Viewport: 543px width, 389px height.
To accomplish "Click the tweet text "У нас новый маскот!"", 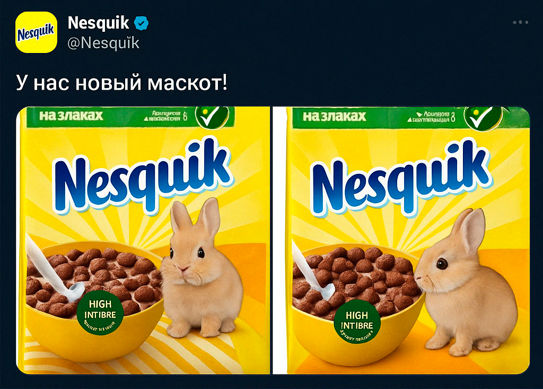I will pos(122,83).
